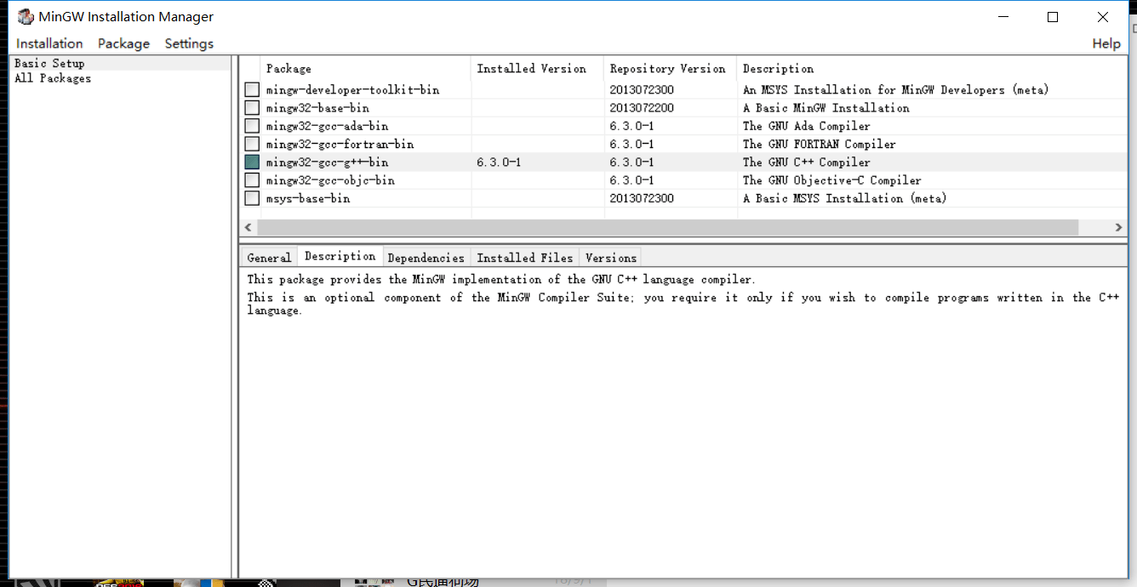Image resolution: width=1137 pixels, height=587 pixels.
Task: Click 'An MSYS Installation for MinGW Developers' description
Action: pyautogui.click(x=895, y=90)
